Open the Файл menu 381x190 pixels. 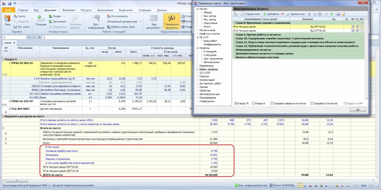click(x=8, y=10)
